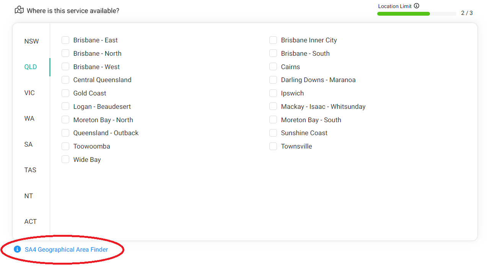Click the blue info icon beside SA4 Finder
This screenshot has width=495, height=278.
coord(17,249)
